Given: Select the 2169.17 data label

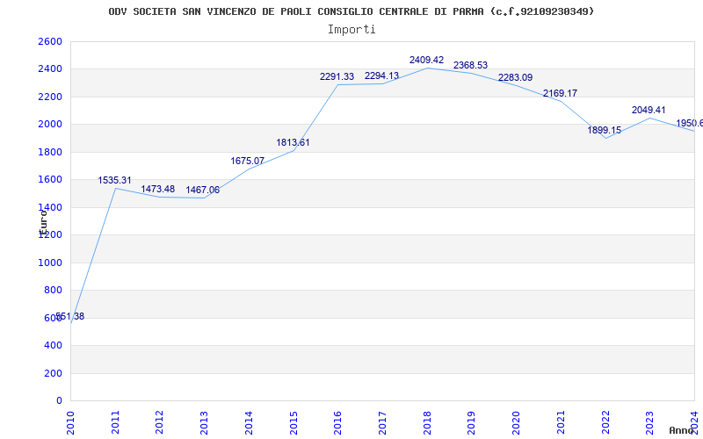Looking at the screenshot, I should pos(560,94).
